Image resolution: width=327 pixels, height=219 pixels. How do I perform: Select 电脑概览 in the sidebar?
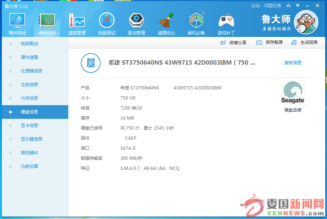(35, 44)
